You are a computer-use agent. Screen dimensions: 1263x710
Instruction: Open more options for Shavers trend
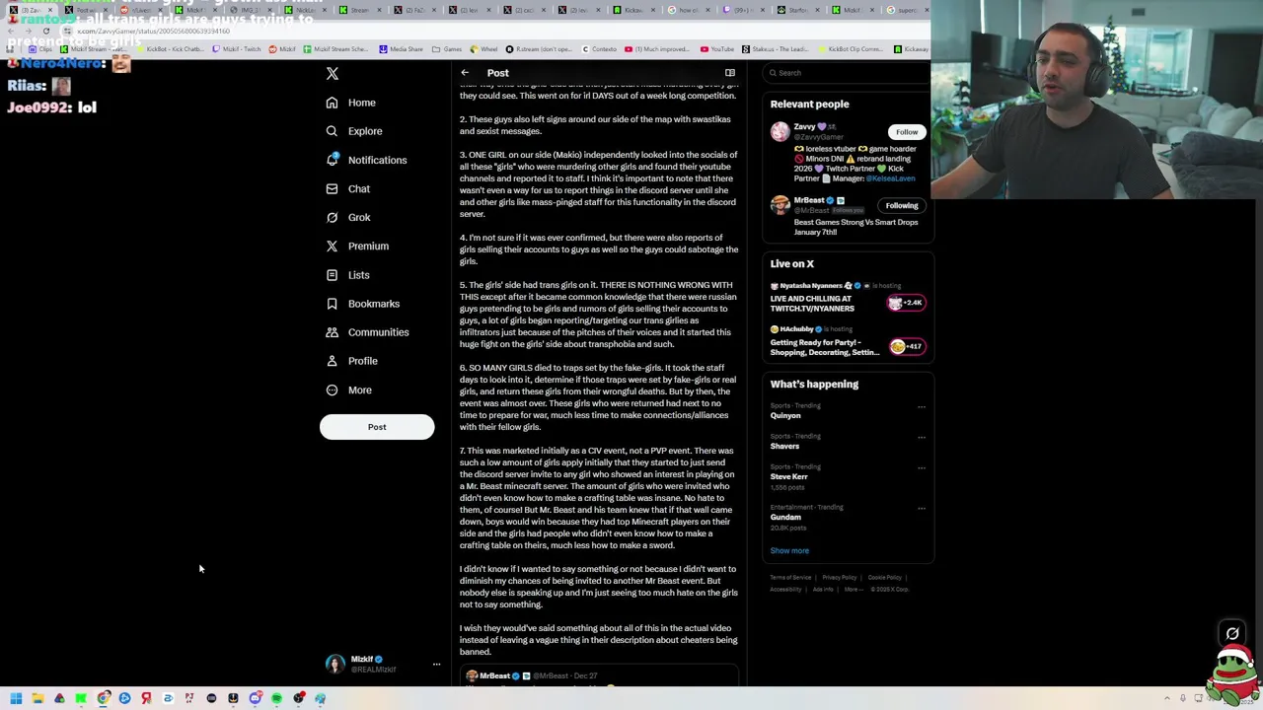click(x=922, y=437)
